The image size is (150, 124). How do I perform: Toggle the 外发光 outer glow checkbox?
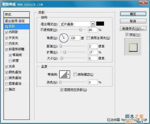click(7, 38)
